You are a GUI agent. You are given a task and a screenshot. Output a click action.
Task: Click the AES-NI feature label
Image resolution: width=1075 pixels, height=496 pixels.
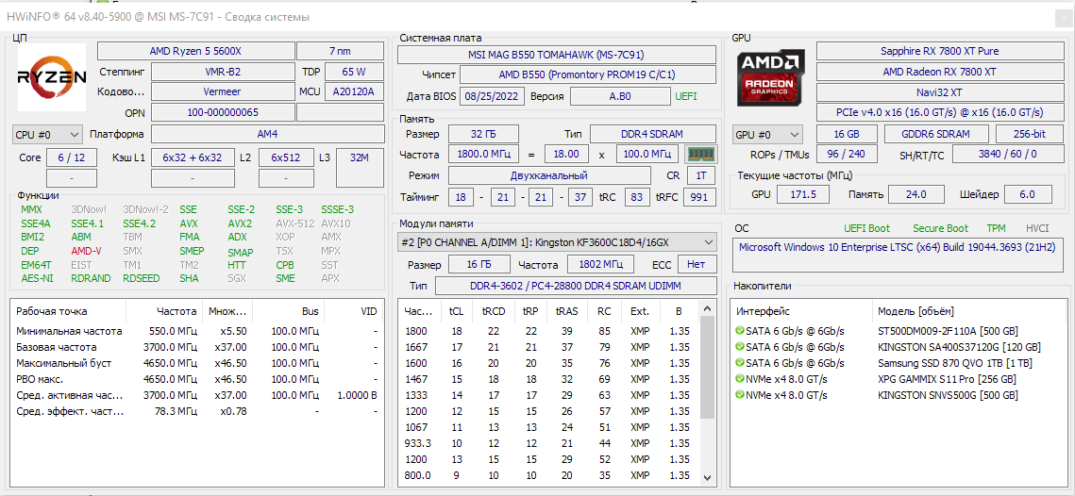[37, 278]
